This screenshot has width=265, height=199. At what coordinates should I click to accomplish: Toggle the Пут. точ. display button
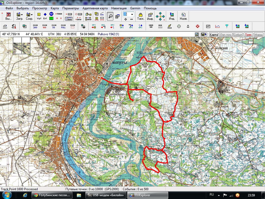coord(226,34)
